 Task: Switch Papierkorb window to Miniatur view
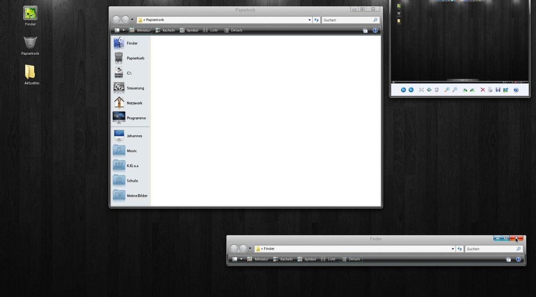pos(140,31)
